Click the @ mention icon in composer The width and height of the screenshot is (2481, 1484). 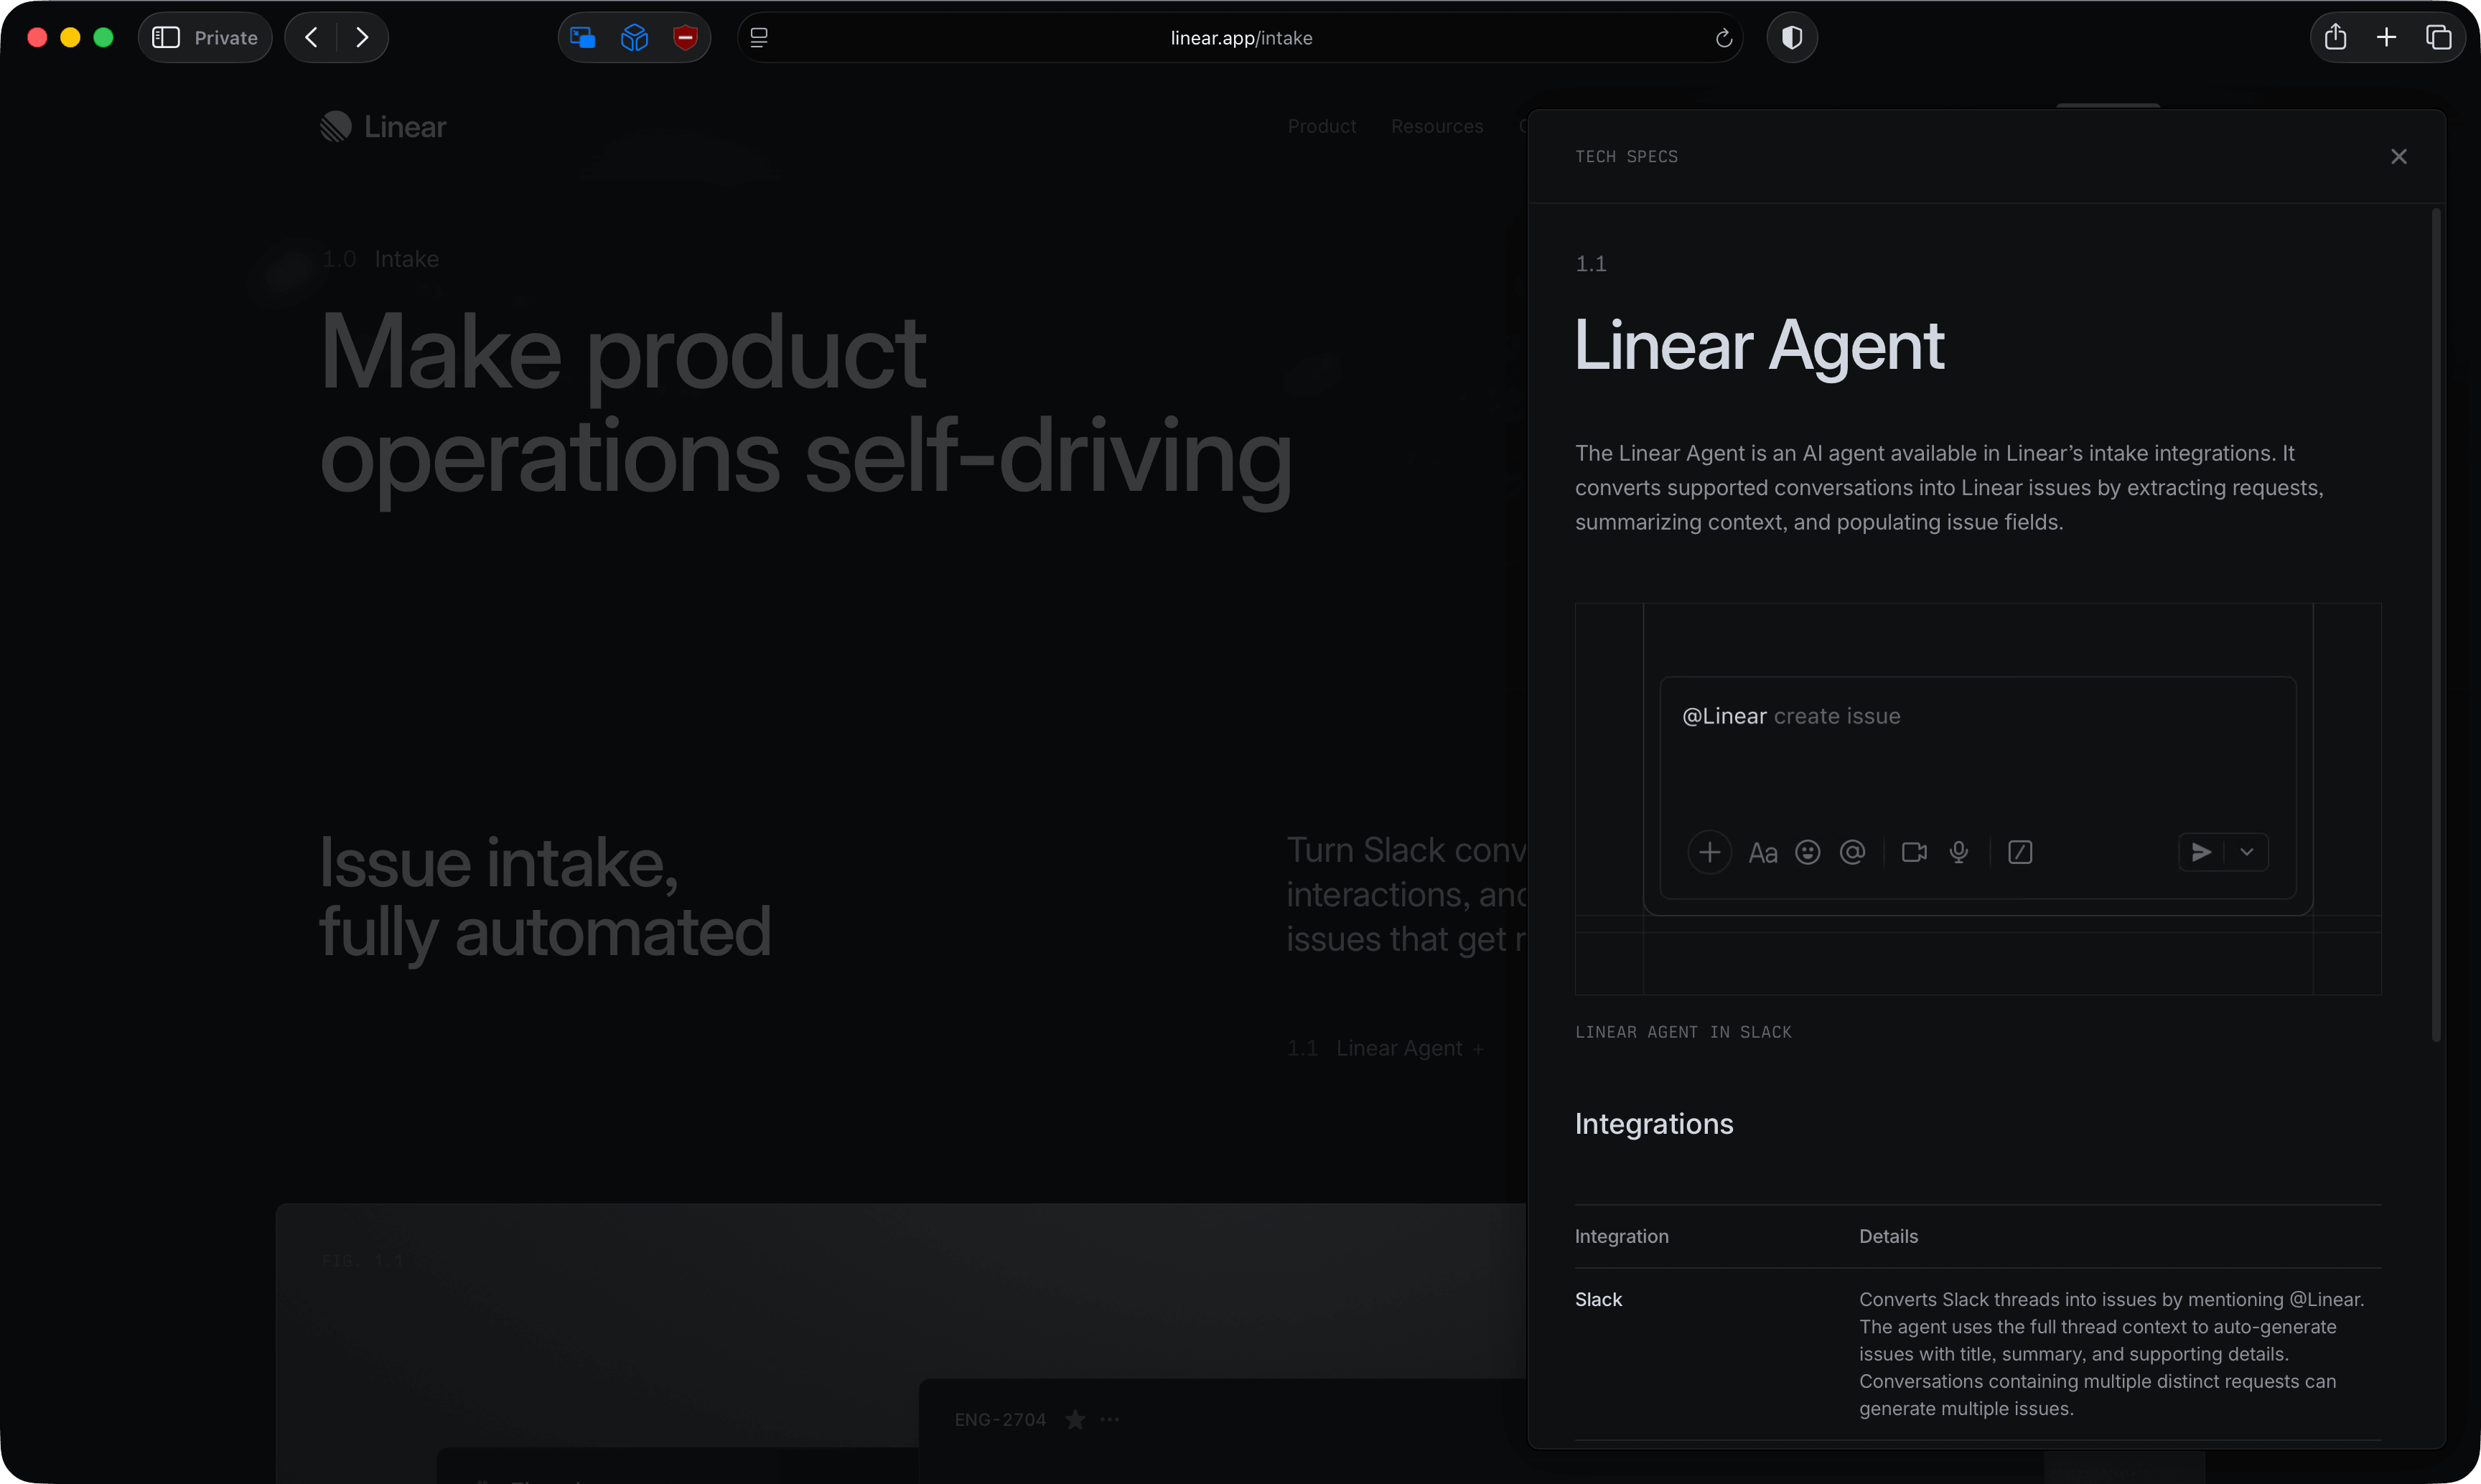point(1853,852)
